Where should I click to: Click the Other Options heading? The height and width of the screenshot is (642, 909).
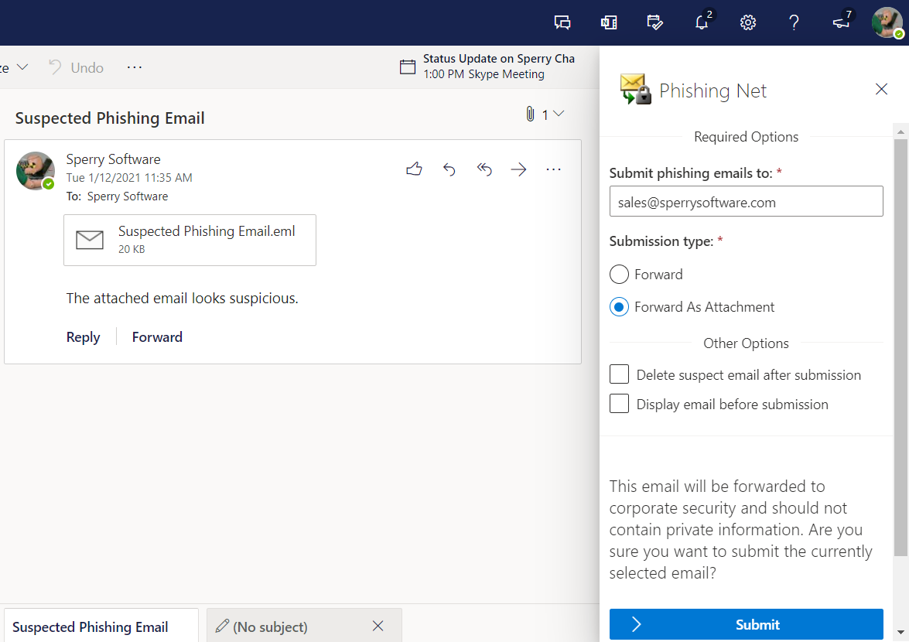pos(746,343)
